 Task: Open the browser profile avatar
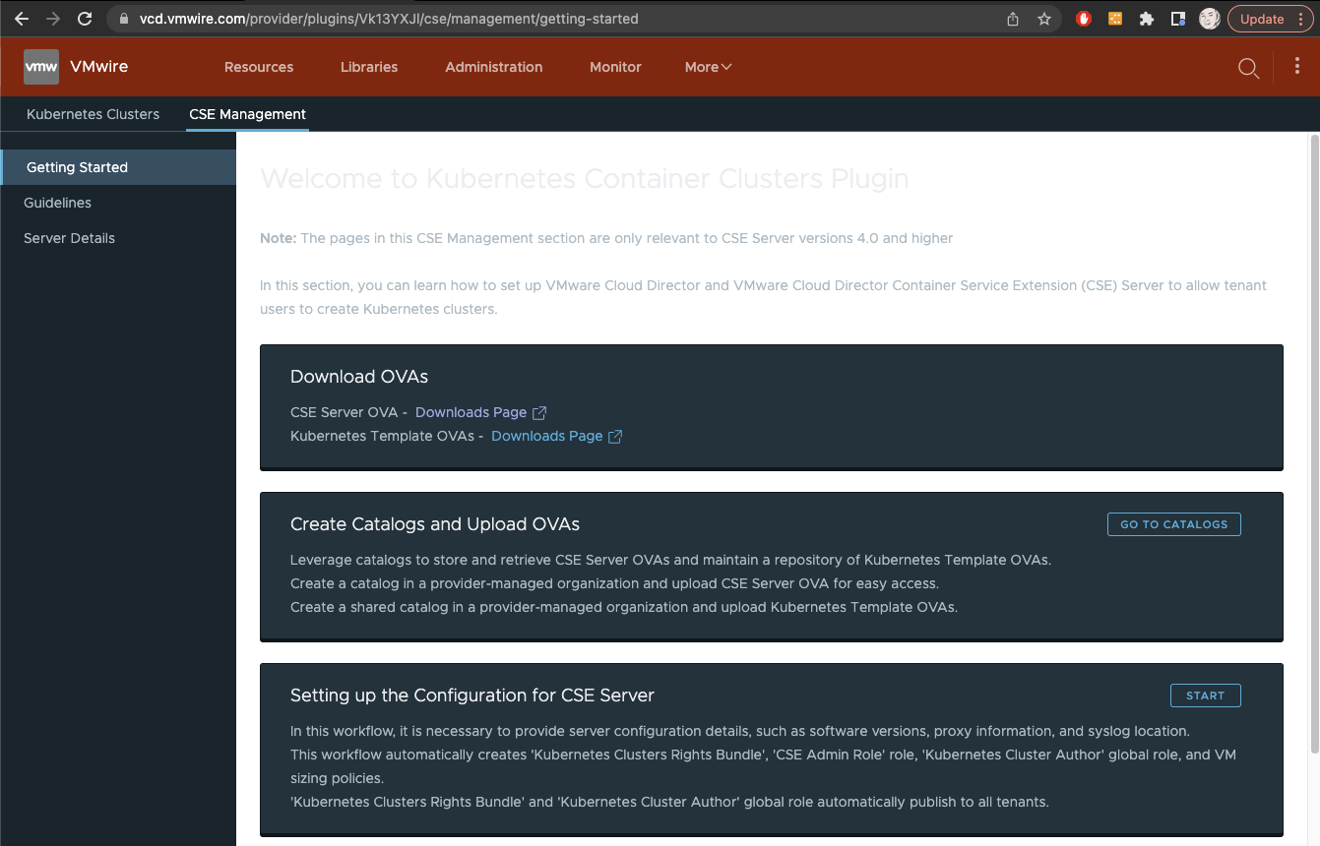click(1210, 19)
